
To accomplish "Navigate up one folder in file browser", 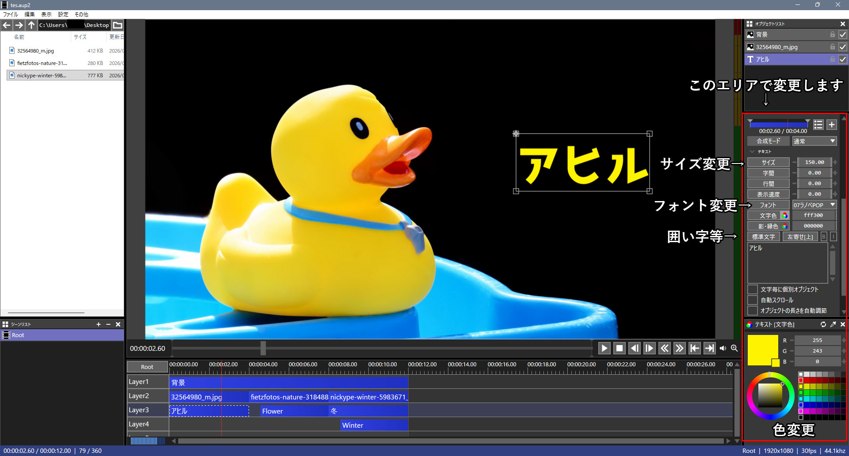I will pyautogui.click(x=31, y=25).
